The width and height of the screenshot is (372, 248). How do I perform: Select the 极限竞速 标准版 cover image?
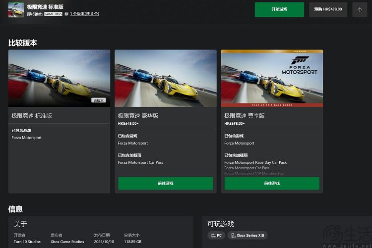(x=60, y=78)
